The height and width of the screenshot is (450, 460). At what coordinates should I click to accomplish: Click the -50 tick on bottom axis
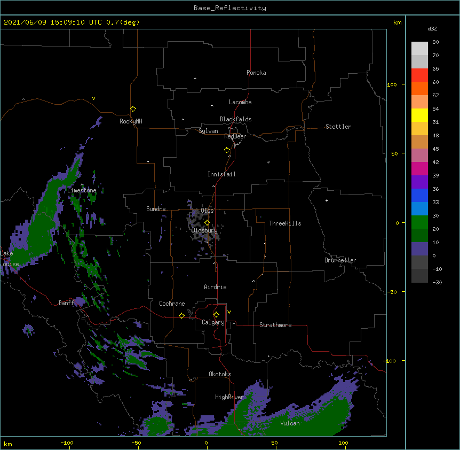click(136, 443)
